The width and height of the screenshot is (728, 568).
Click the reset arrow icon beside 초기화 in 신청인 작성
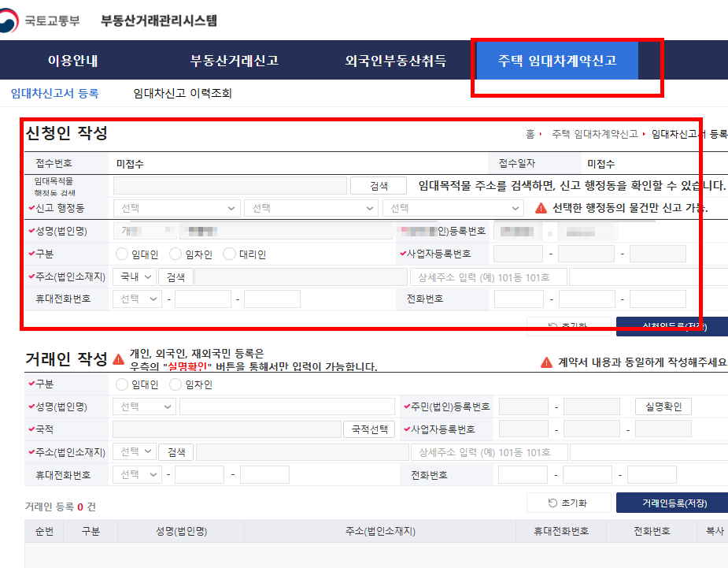553,325
